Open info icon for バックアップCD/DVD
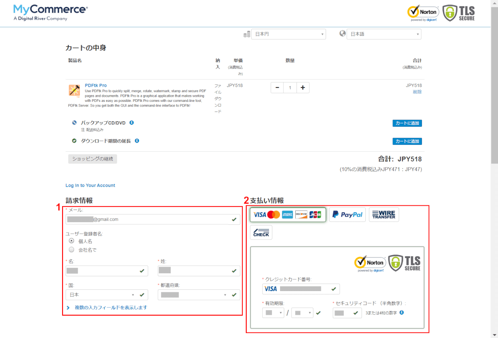498x338 pixels. coord(131,123)
